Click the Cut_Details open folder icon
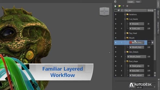The width and height of the screenshot is (160, 90). coord(127,19)
